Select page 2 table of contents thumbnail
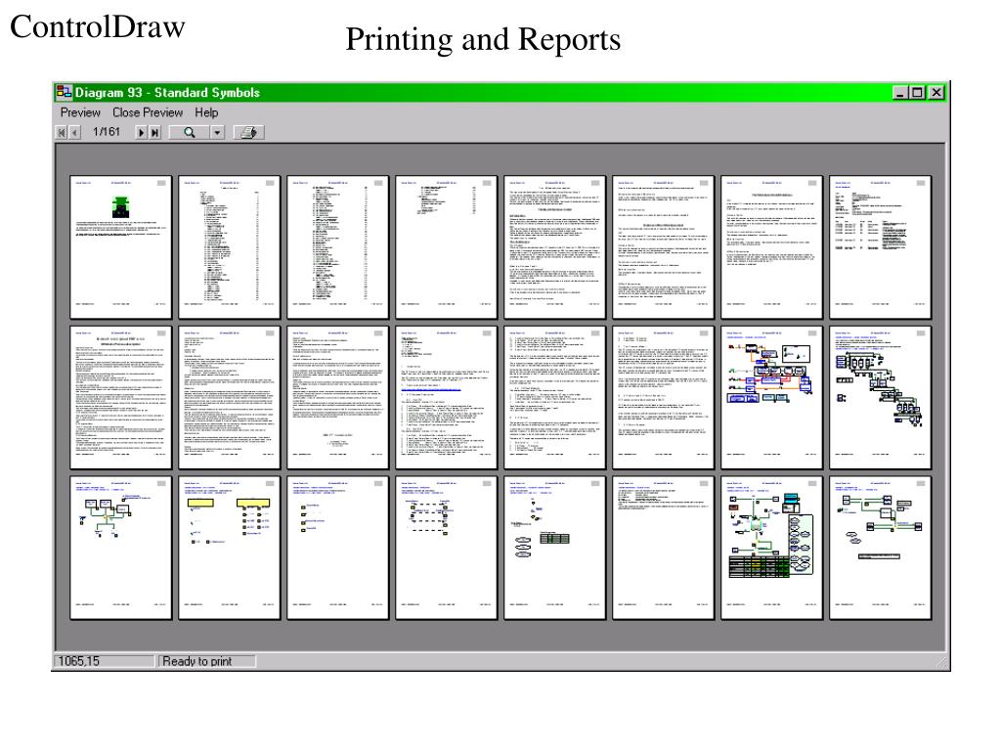The width and height of the screenshot is (1001, 751). (229, 247)
